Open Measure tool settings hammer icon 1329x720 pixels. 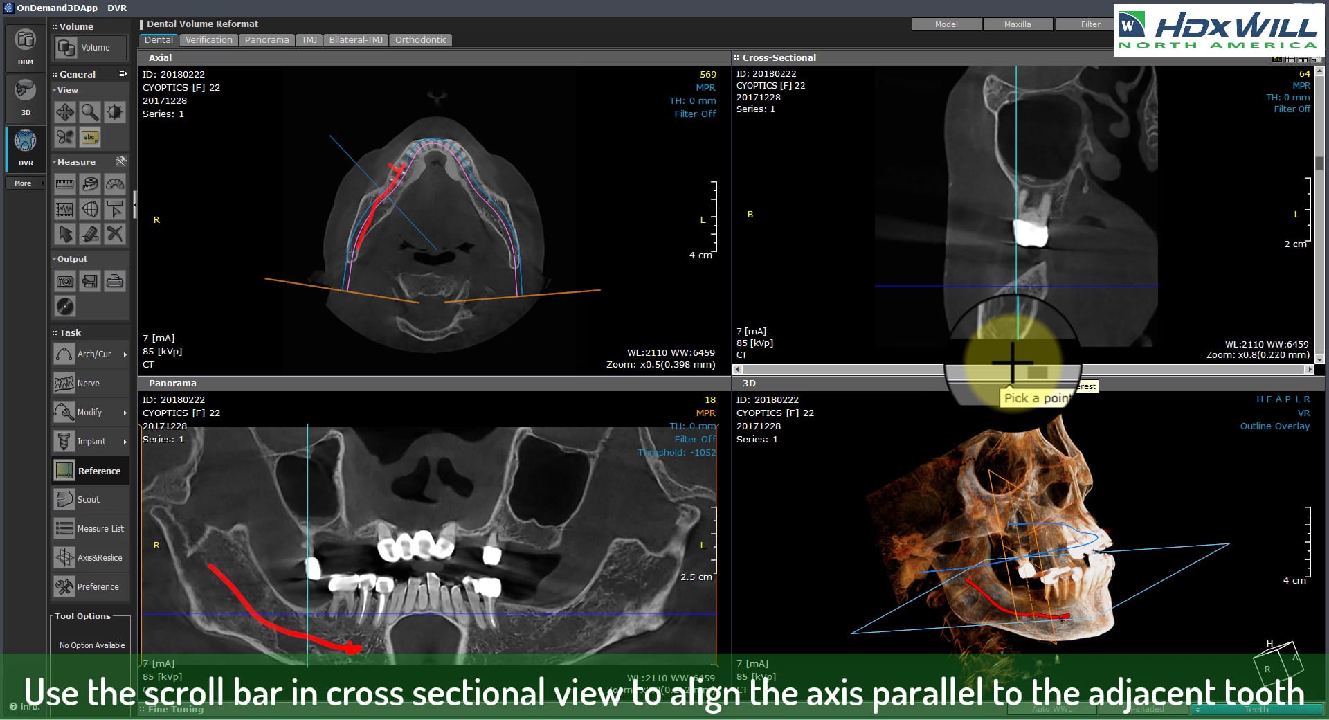(x=121, y=161)
